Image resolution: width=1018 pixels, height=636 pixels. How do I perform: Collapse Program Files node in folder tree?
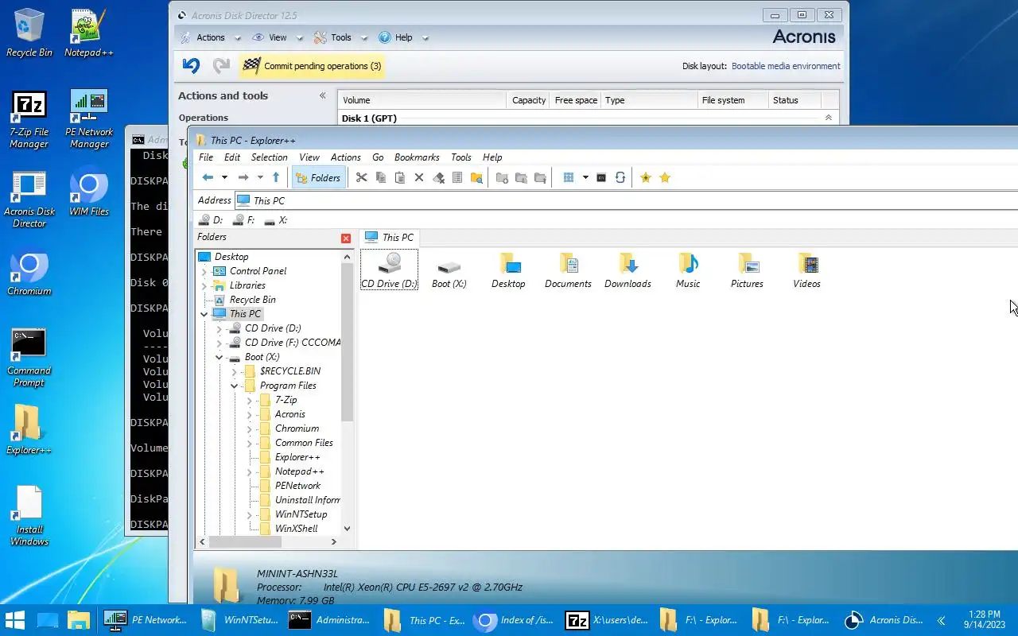(235, 386)
